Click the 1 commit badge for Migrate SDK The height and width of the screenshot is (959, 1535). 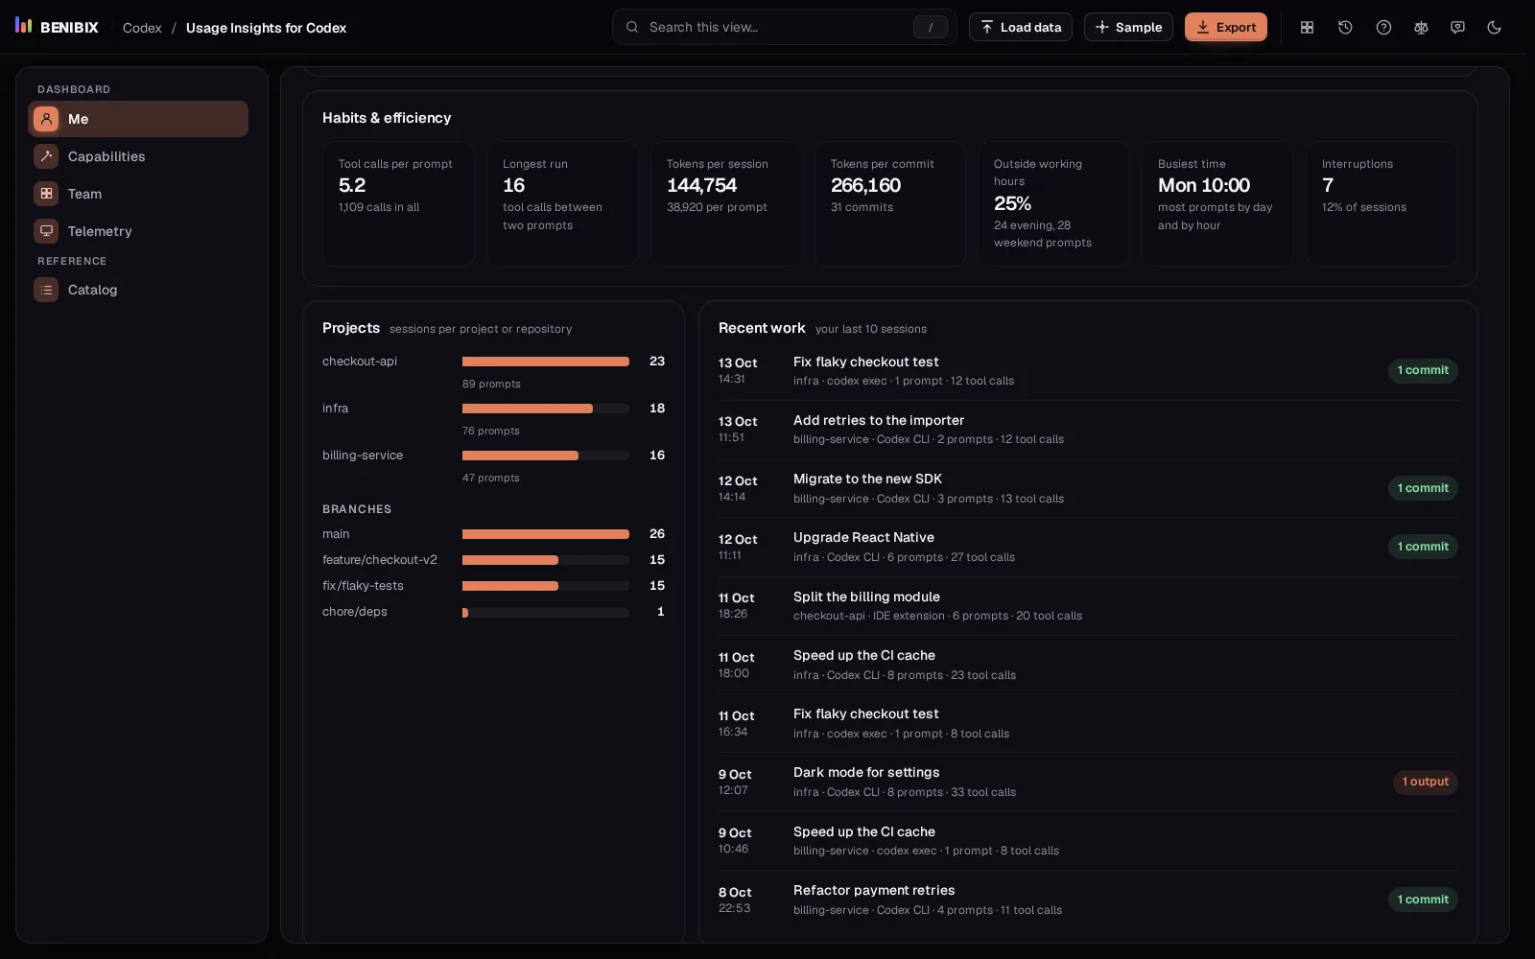coord(1423,488)
